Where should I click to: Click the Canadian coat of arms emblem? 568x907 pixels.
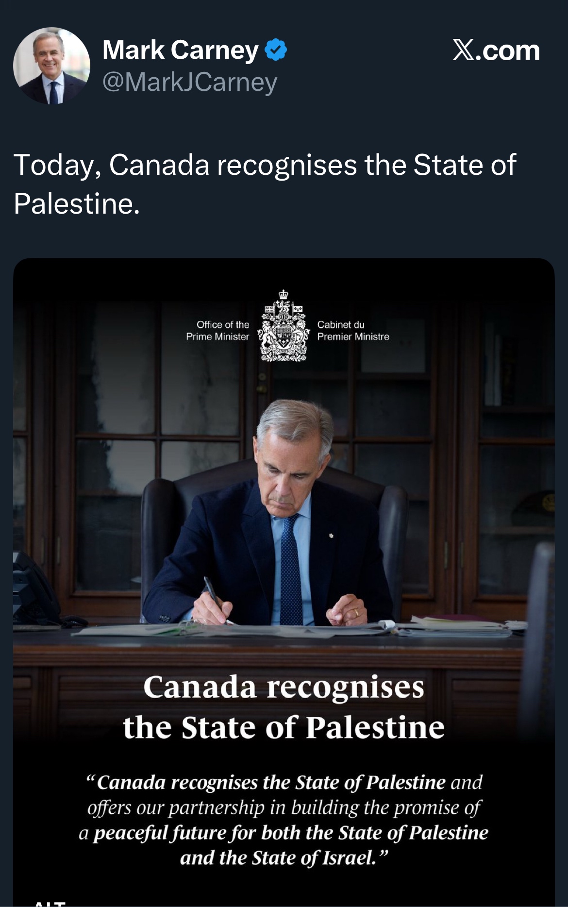(284, 326)
